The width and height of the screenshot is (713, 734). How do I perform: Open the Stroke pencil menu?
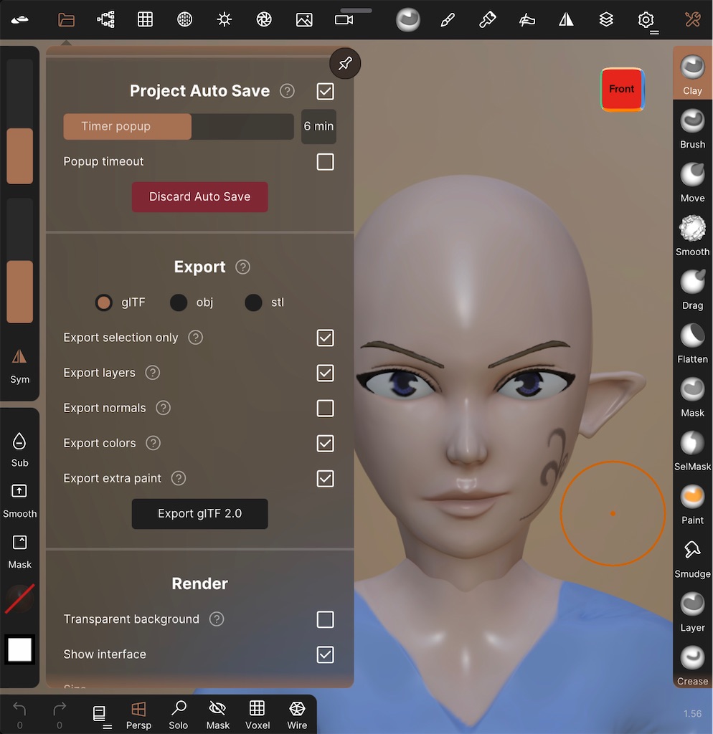(448, 19)
